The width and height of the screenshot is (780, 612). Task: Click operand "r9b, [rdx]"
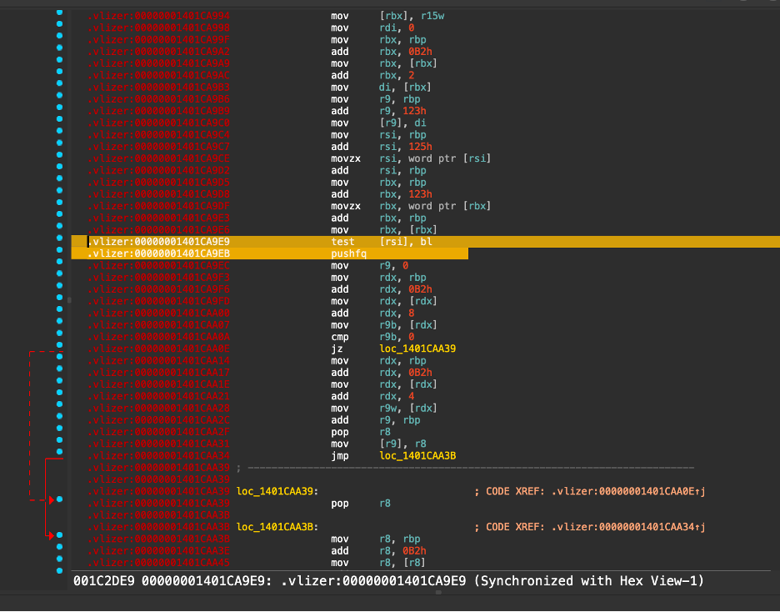point(408,325)
